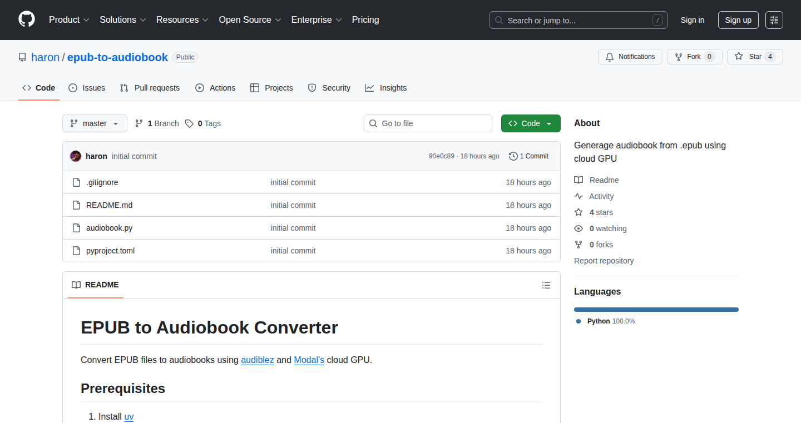Open the Modal's link in README
The width and height of the screenshot is (801, 423).
click(309, 360)
